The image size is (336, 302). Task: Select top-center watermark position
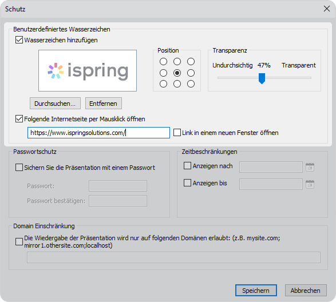pos(177,61)
